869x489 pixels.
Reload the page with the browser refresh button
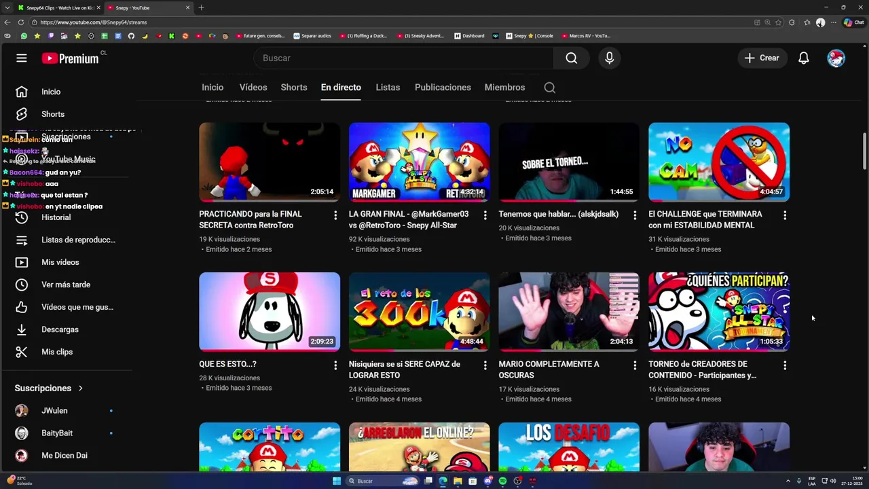pos(21,22)
